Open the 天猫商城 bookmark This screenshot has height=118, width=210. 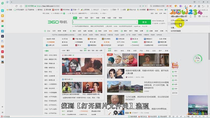(30, 10)
